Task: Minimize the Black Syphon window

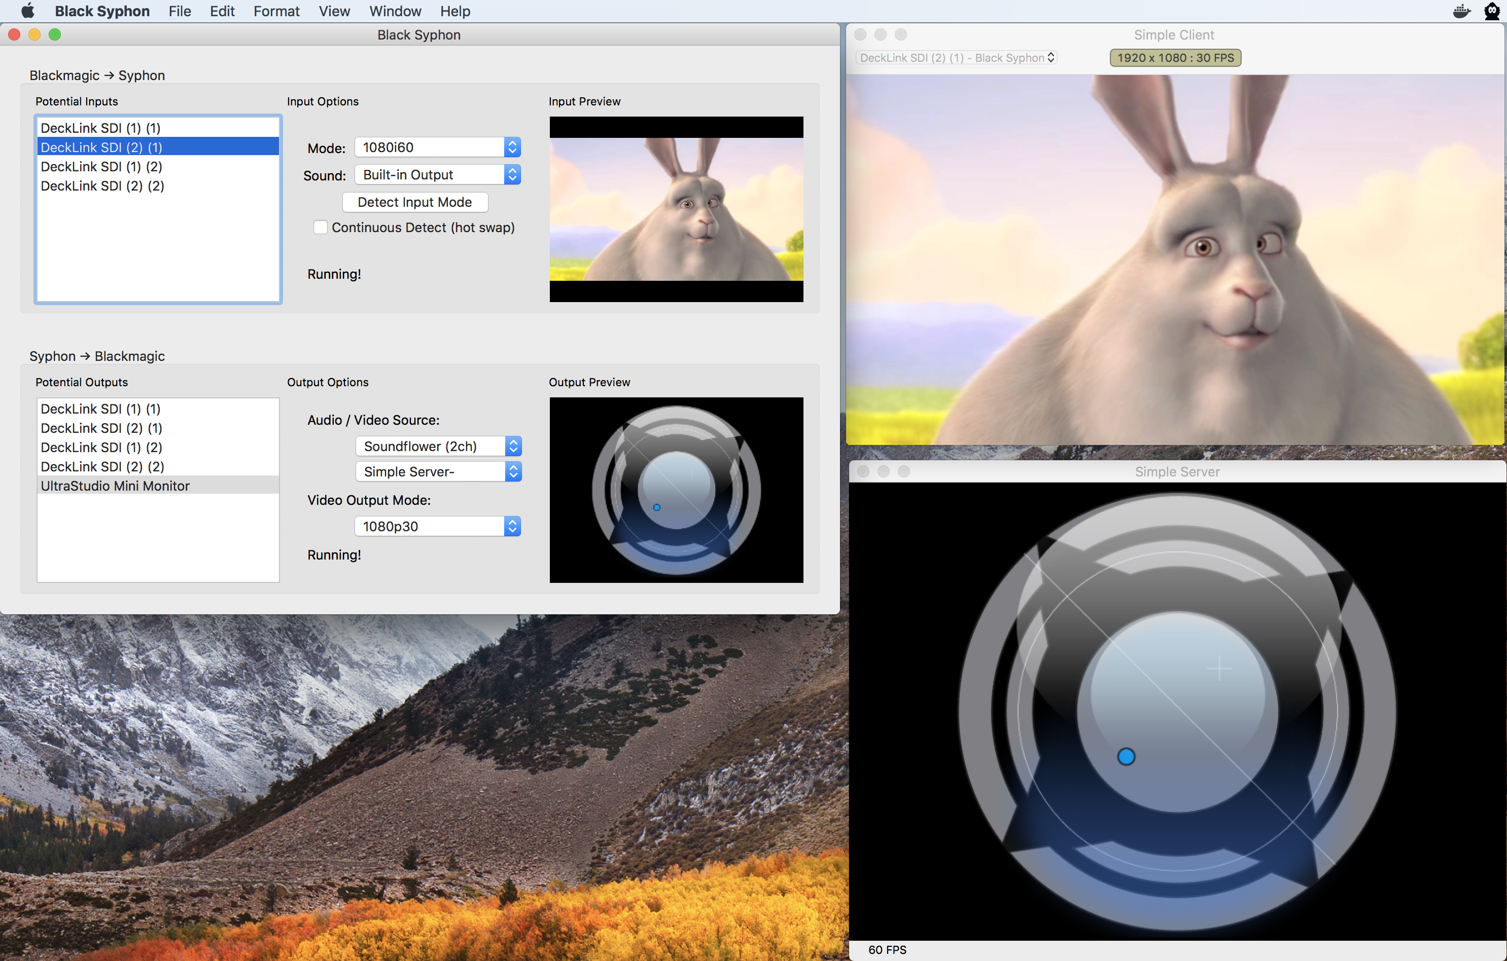Action: [35, 35]
